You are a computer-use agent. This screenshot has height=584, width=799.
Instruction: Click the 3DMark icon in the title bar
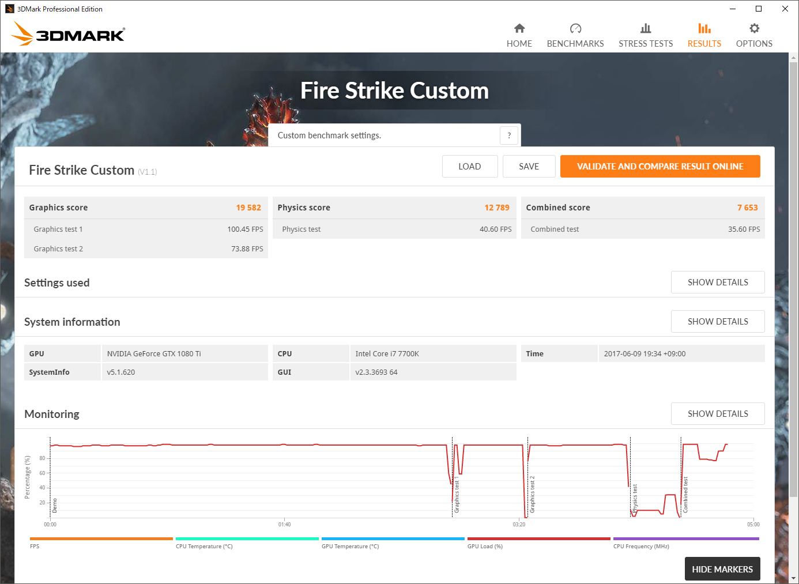click(8, 8)
